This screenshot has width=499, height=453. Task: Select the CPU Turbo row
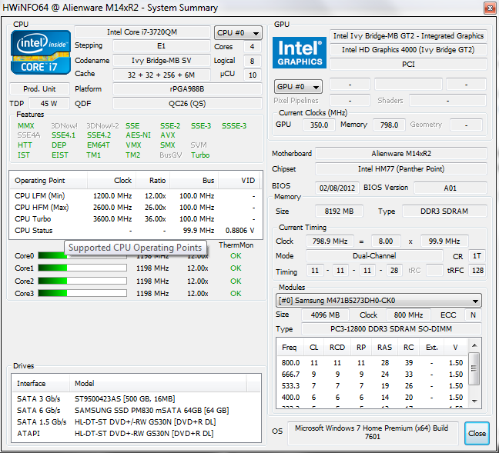point(136,218)
